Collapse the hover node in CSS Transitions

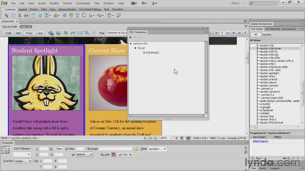click(135, 48)
